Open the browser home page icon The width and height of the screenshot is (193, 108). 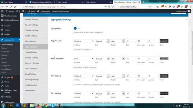(15, 7)
